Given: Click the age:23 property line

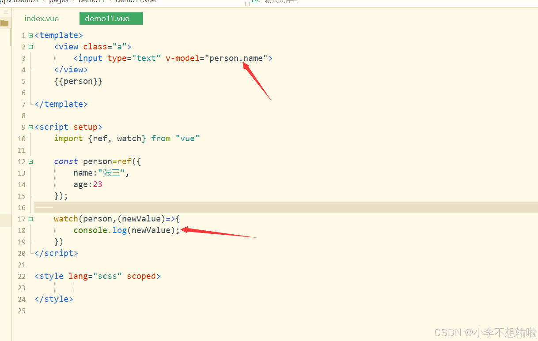Looking at the screenshot, I should click(x=88, y=184).
